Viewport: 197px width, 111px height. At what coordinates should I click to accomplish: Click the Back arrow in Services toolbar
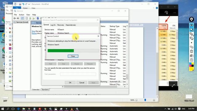14,18
